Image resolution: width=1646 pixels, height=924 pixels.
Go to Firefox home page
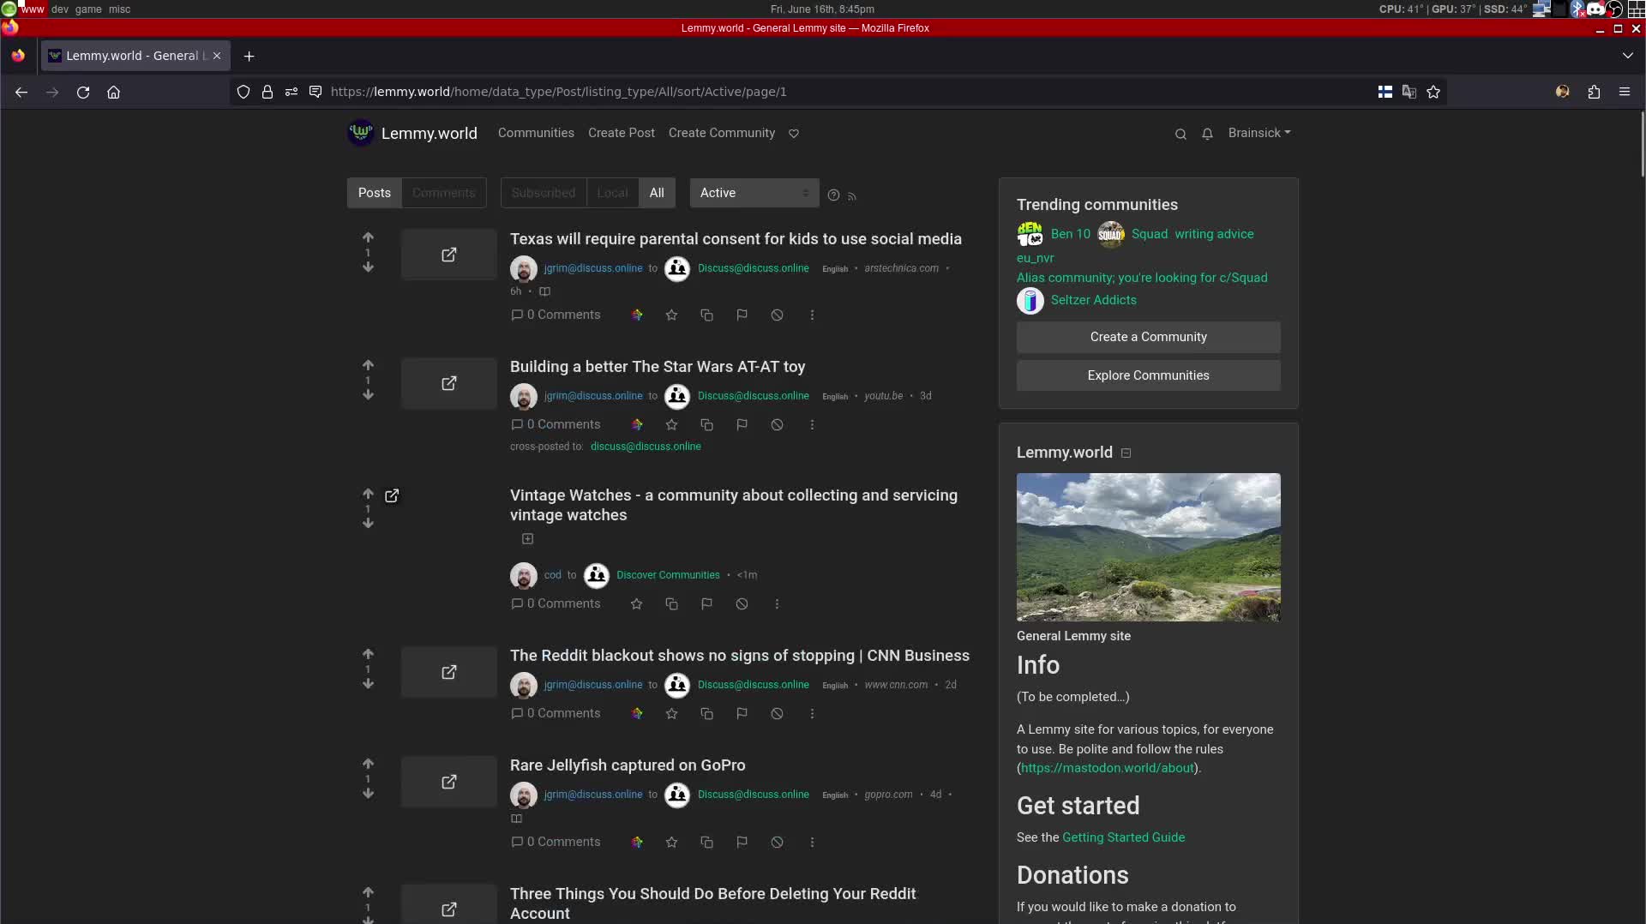[113, 92]
